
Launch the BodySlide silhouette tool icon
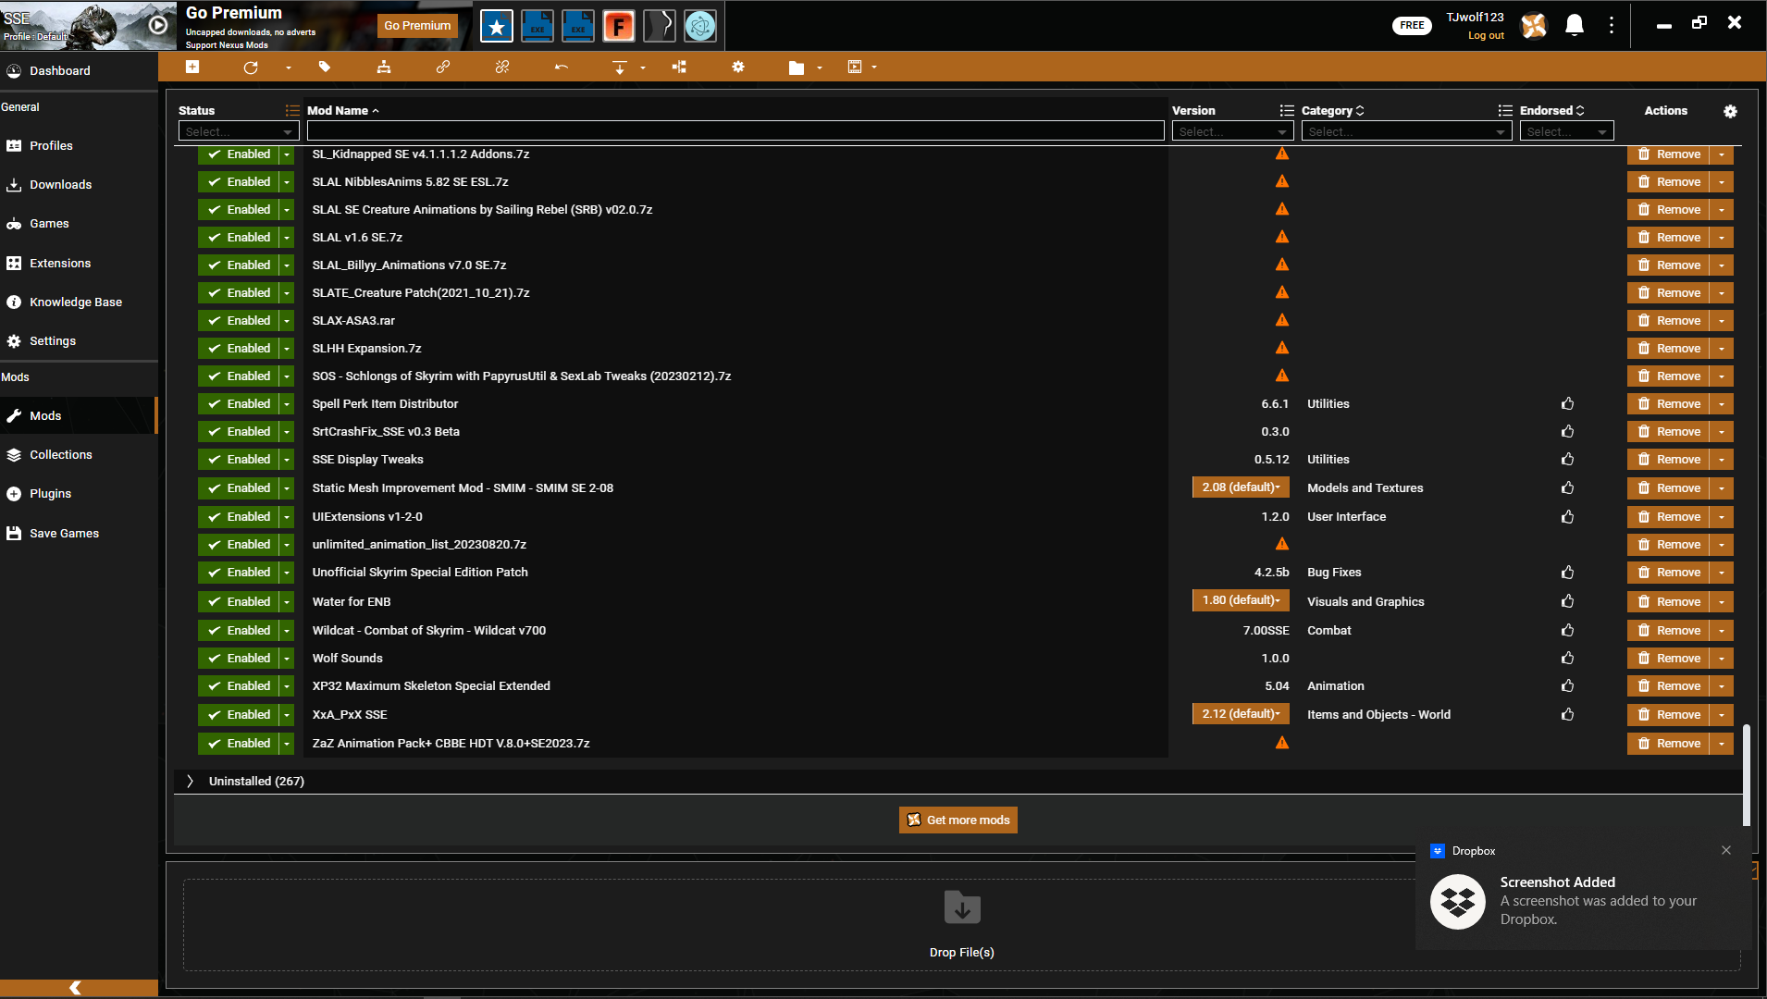click(660, 26)
